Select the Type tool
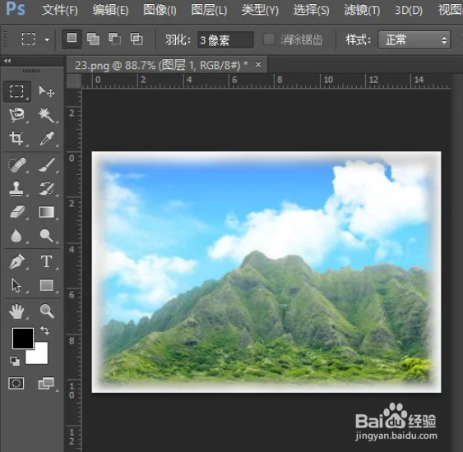Image resolution: width=463 pixels, height=452 pixels. (x=46, y=261)
